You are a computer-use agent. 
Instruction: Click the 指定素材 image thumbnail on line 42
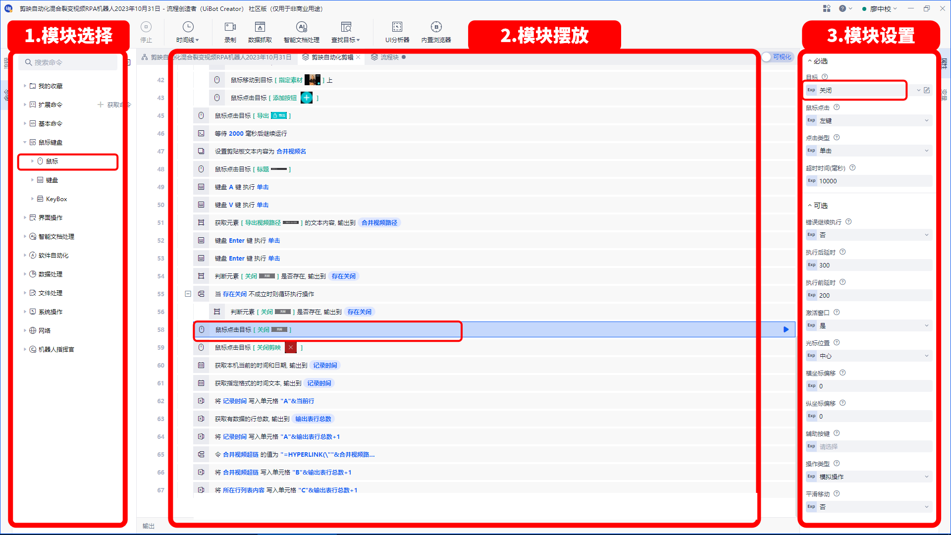[x=313, y=80]
